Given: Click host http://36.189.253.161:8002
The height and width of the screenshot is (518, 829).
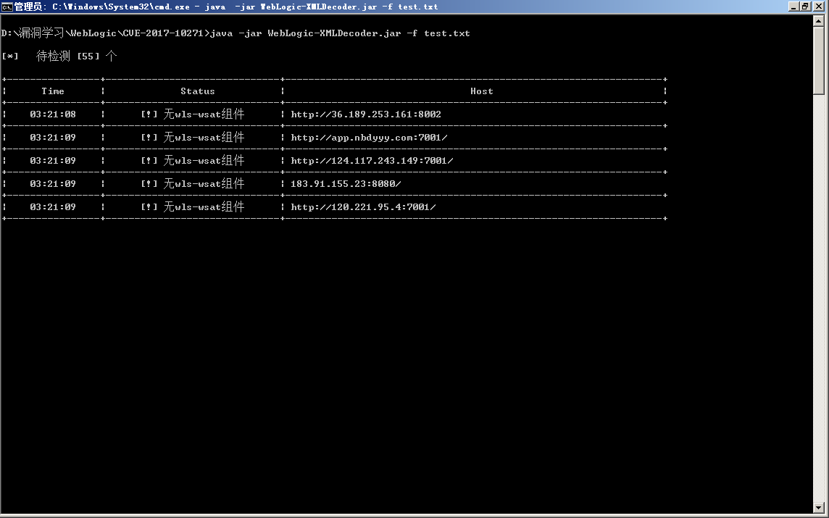Looking at the screenshot, I should coord(366,114).
